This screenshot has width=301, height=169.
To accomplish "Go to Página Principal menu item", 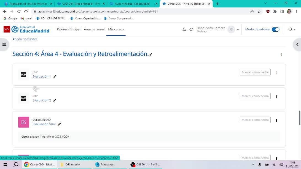I will coord(69,29).
